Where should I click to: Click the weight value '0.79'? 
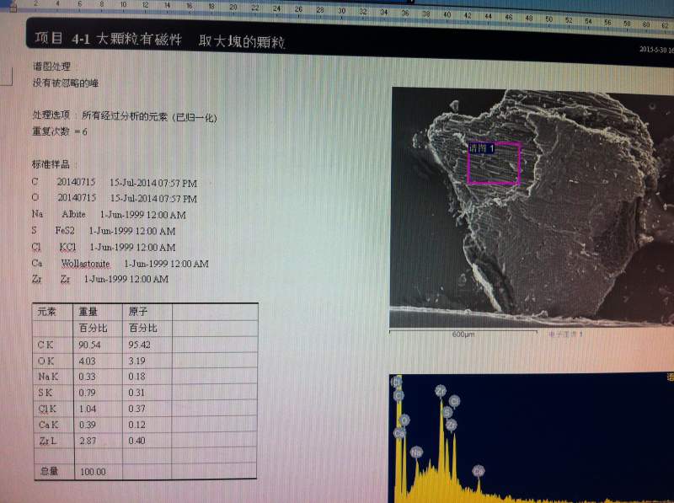(x=87, y=393)
